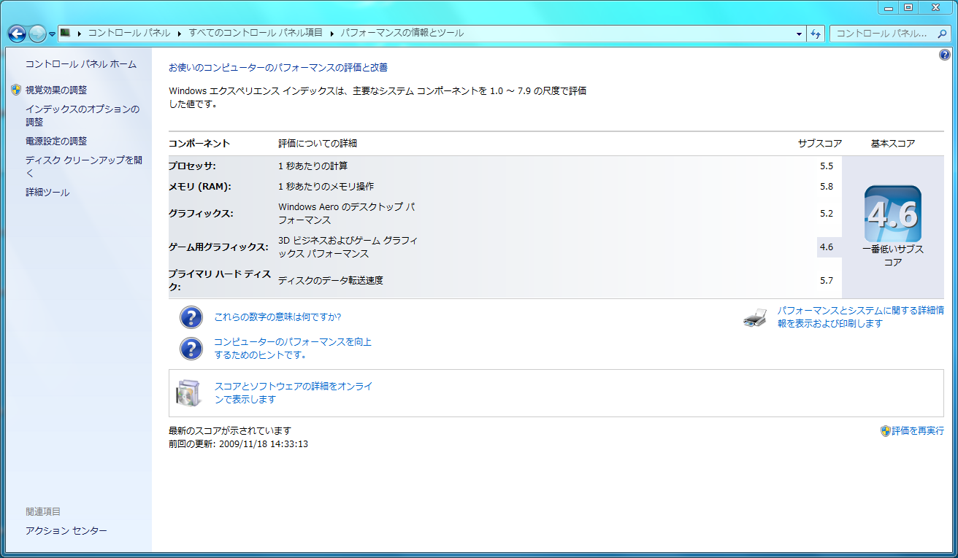Click the 評価についての詳細 column header
This screenshot has width=958, height=558.
point(318,144)
